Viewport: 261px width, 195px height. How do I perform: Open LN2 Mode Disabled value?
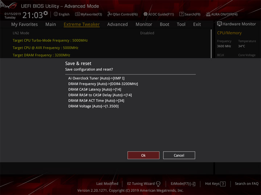point(147,33)
